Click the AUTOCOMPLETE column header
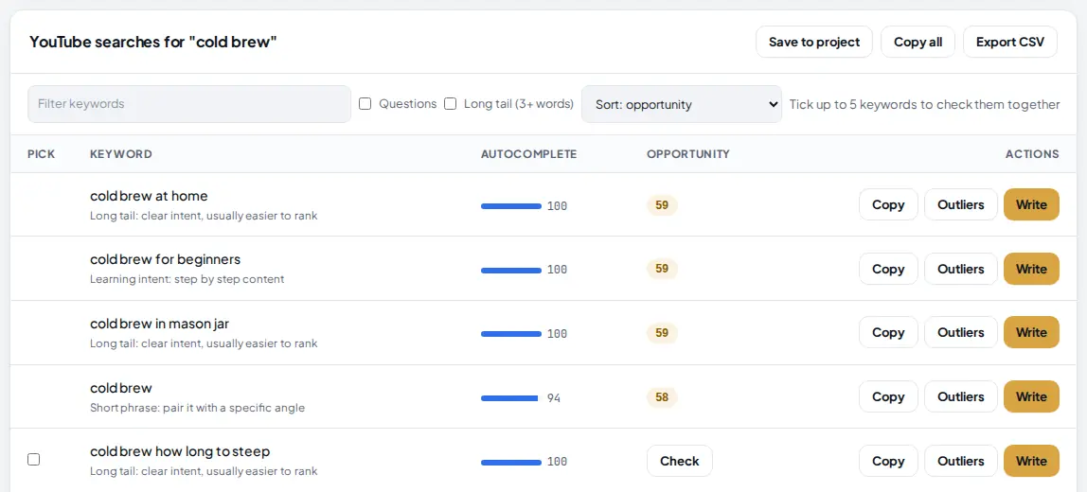 click(x=529, y=154)
